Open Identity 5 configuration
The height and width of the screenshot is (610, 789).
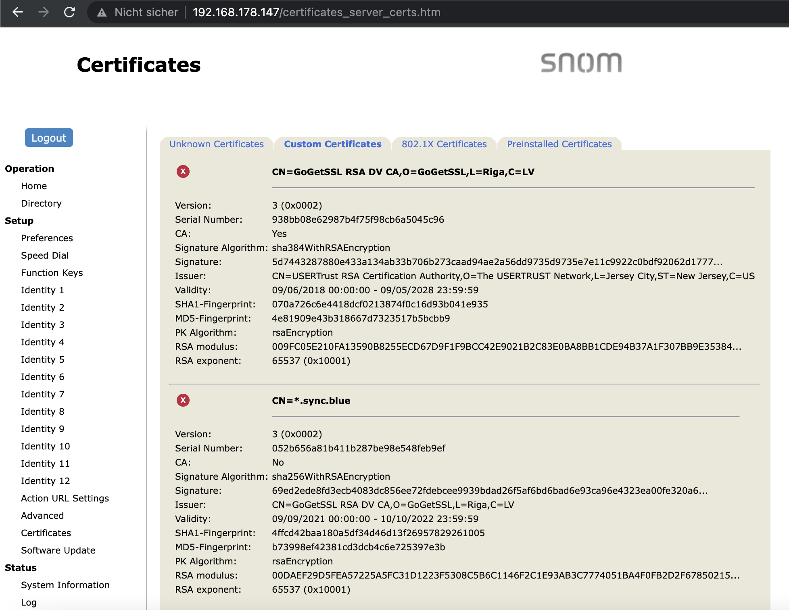tap(42, 359)
